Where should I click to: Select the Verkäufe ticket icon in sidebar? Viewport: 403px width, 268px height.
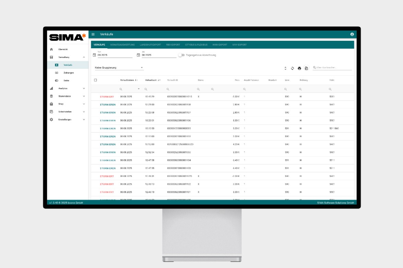(x=57, y=65)
